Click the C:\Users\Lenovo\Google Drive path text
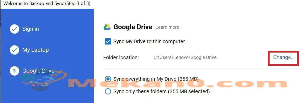The width and height of the screenshot is (302, 103). tap(185, 57)
